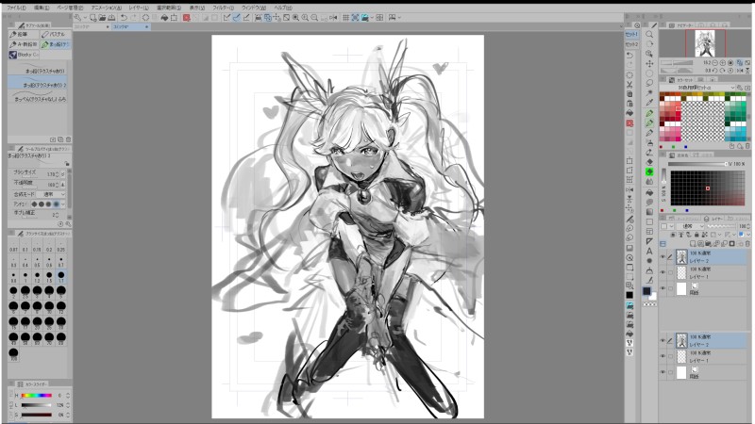The height and width of the screenshot is (424, 755).
Task: Toggle the grid icon in command bar
Action: pyautogui.click(x=345, y=17)
